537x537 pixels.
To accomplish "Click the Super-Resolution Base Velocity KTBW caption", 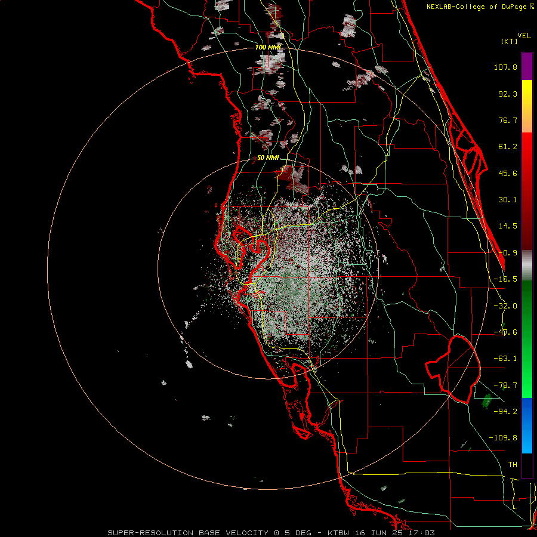I will [x=271, y=533].
